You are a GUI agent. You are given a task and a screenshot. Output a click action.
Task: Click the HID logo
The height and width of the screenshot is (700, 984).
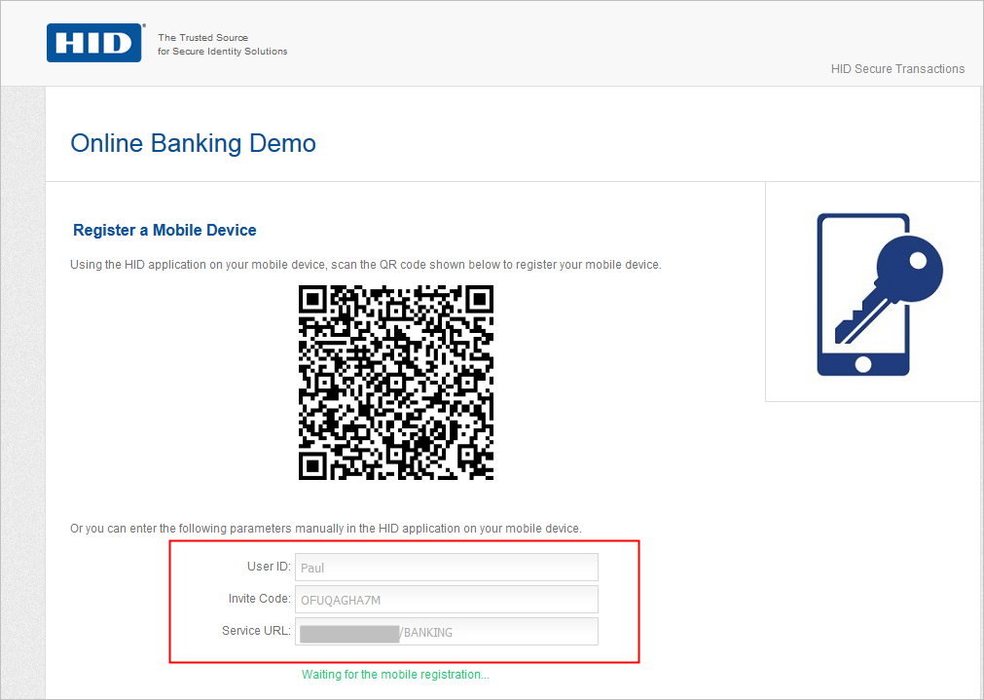94,43
